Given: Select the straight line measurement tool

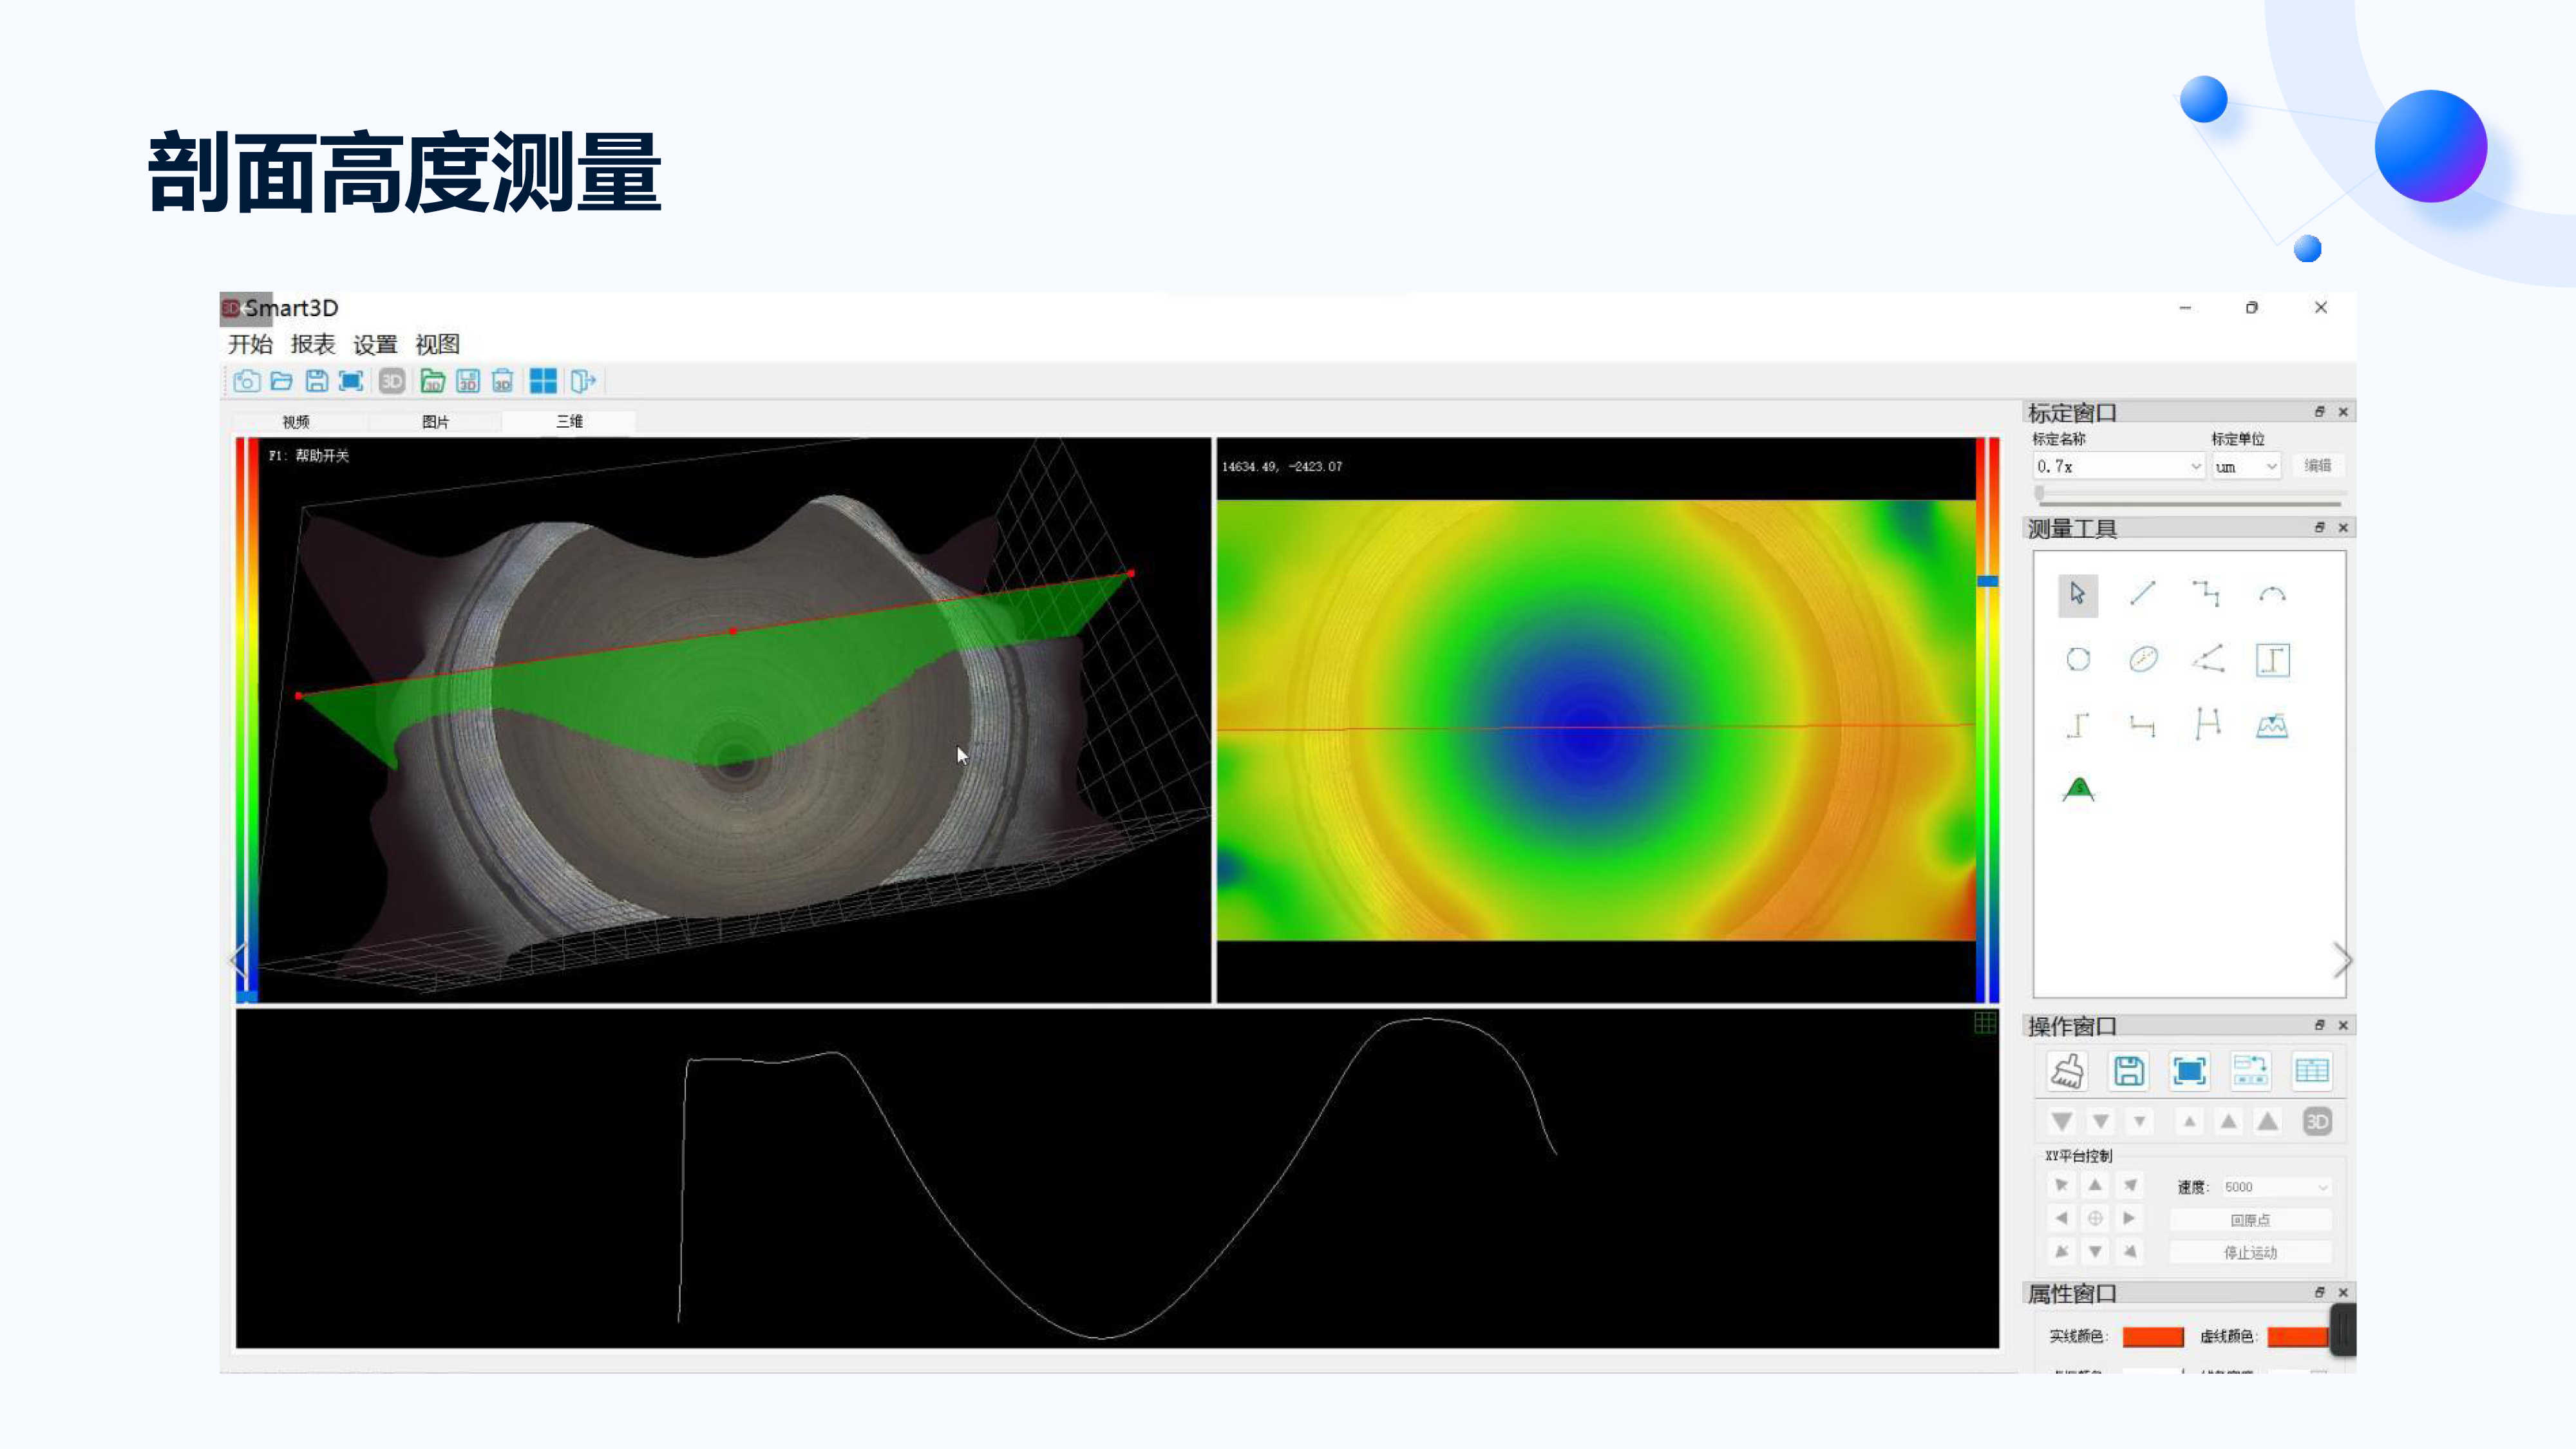Looking at the screenshot, I should click(x=2143, y=594).
